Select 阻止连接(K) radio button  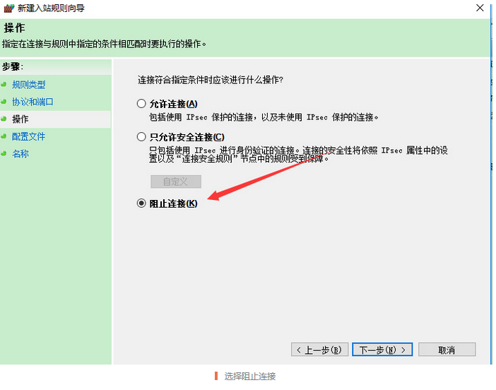point(141,203)
